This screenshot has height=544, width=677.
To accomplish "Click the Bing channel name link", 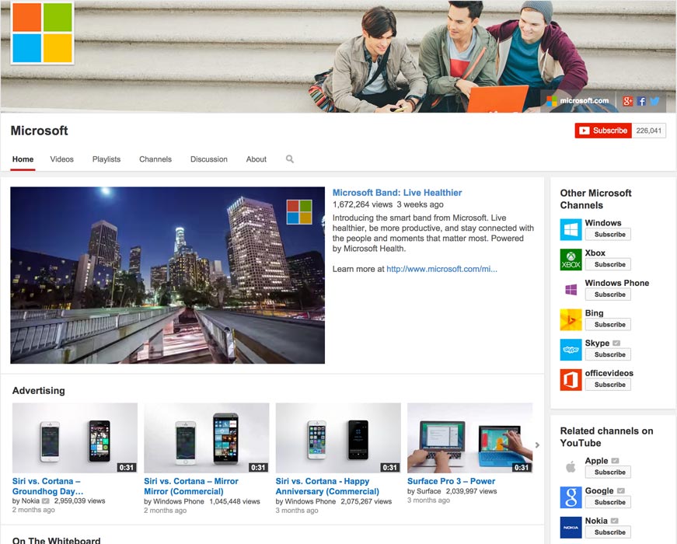I will [594, 312].
